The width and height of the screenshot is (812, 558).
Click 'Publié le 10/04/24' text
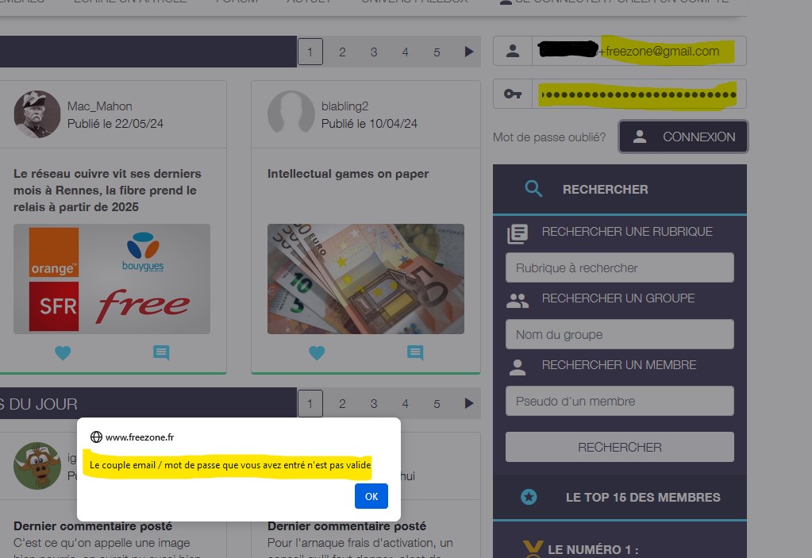369,123
